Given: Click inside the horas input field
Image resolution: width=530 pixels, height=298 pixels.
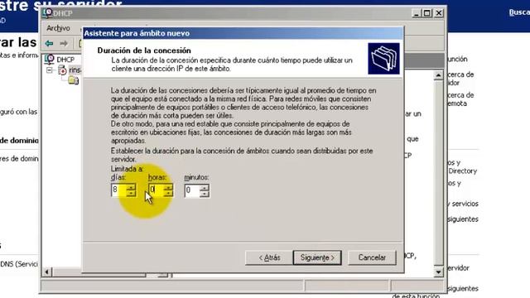Looking at the screenshot, I should pos(157,190).
